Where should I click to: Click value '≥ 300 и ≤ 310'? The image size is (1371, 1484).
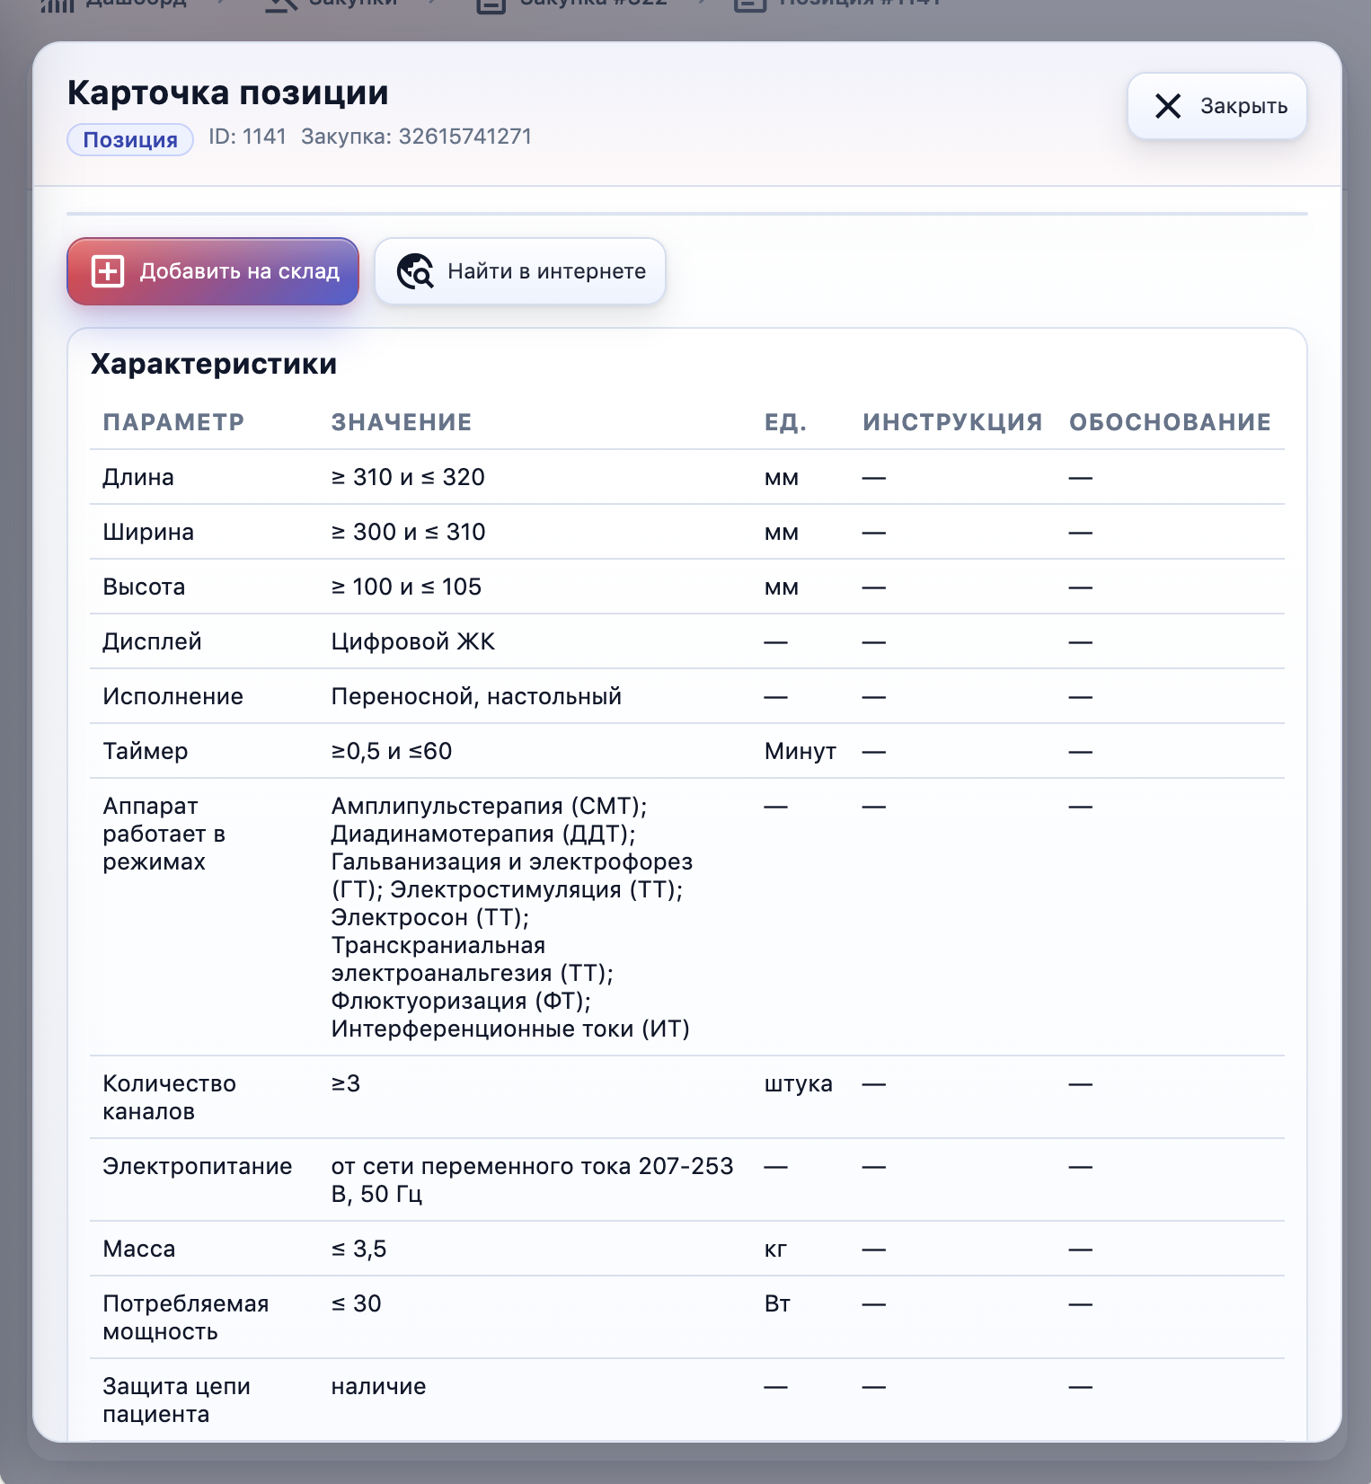(x=408, y=532)
